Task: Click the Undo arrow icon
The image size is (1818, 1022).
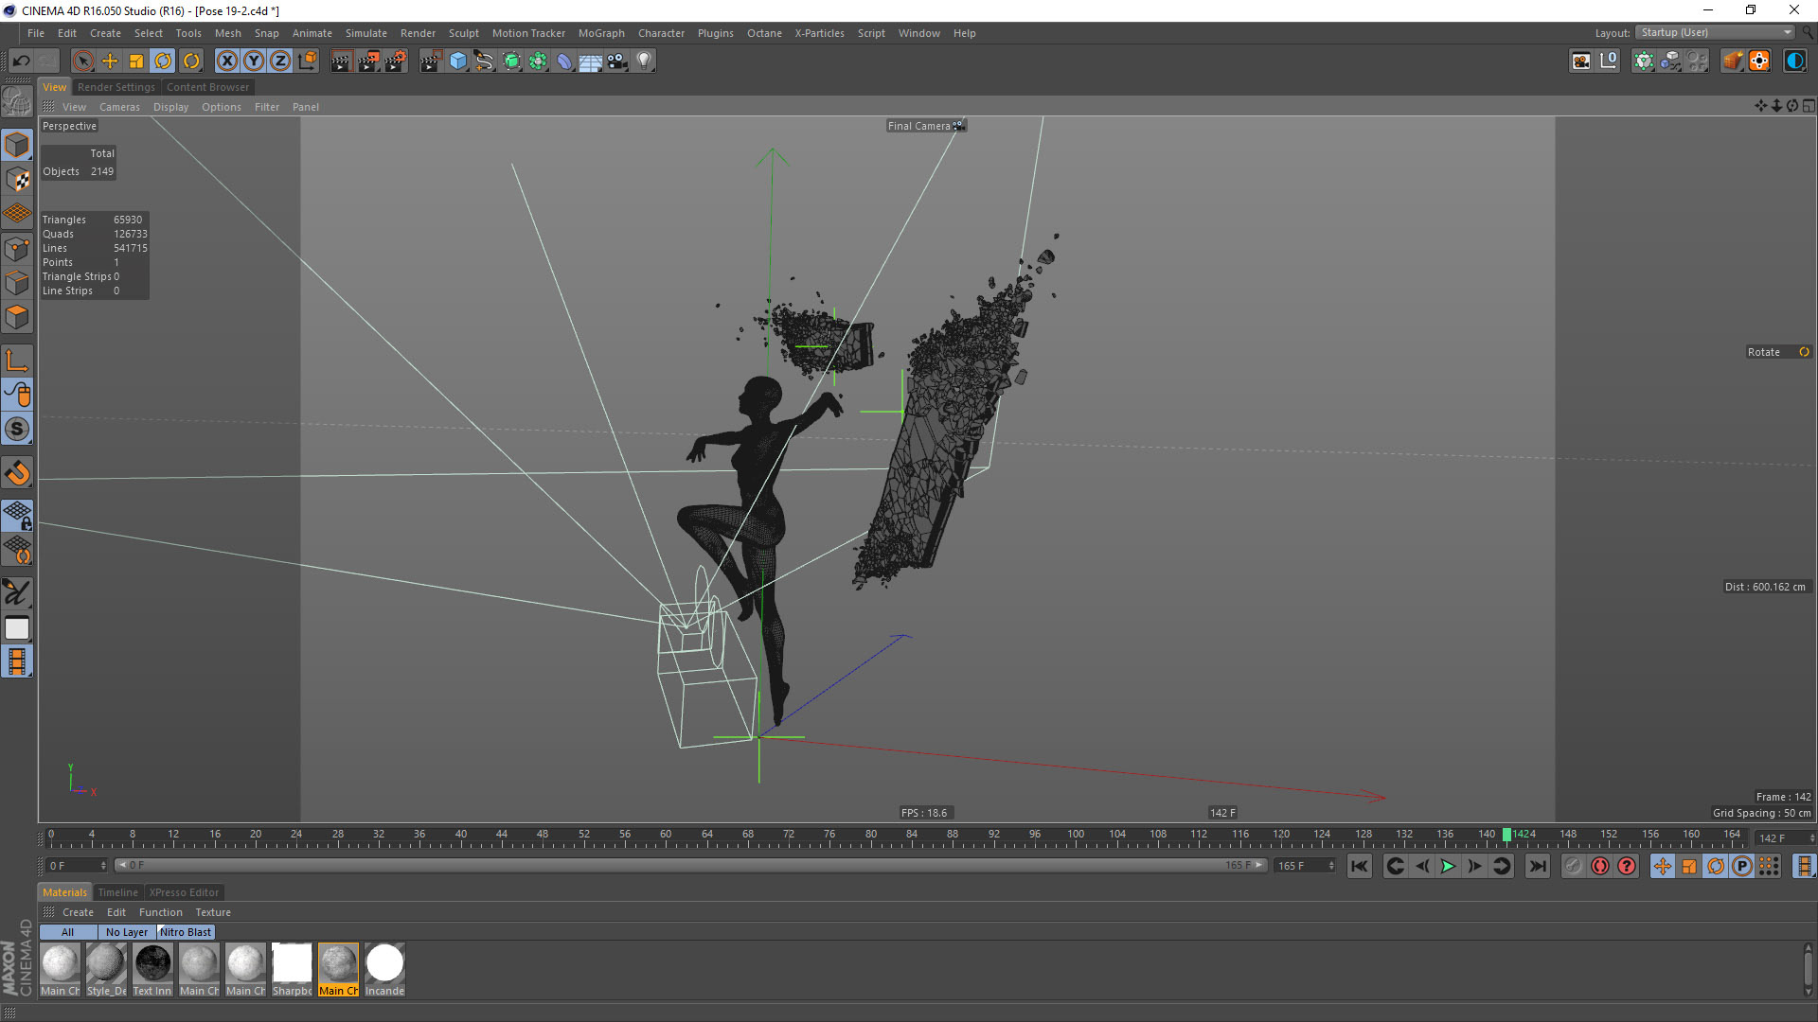Action: coord(21,62)
